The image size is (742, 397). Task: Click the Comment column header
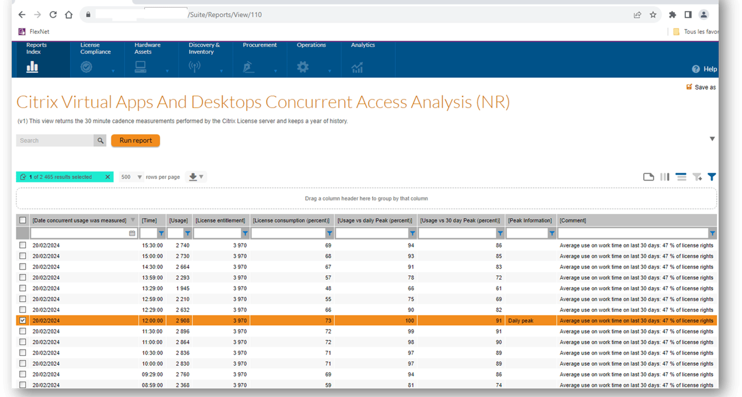[637, 220]
